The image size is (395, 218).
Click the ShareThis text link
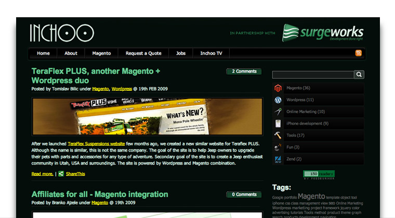coord(75,174)
